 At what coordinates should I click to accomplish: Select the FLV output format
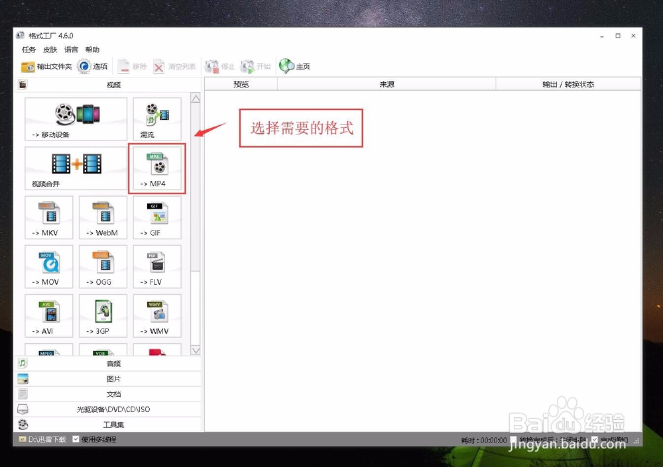156,266
